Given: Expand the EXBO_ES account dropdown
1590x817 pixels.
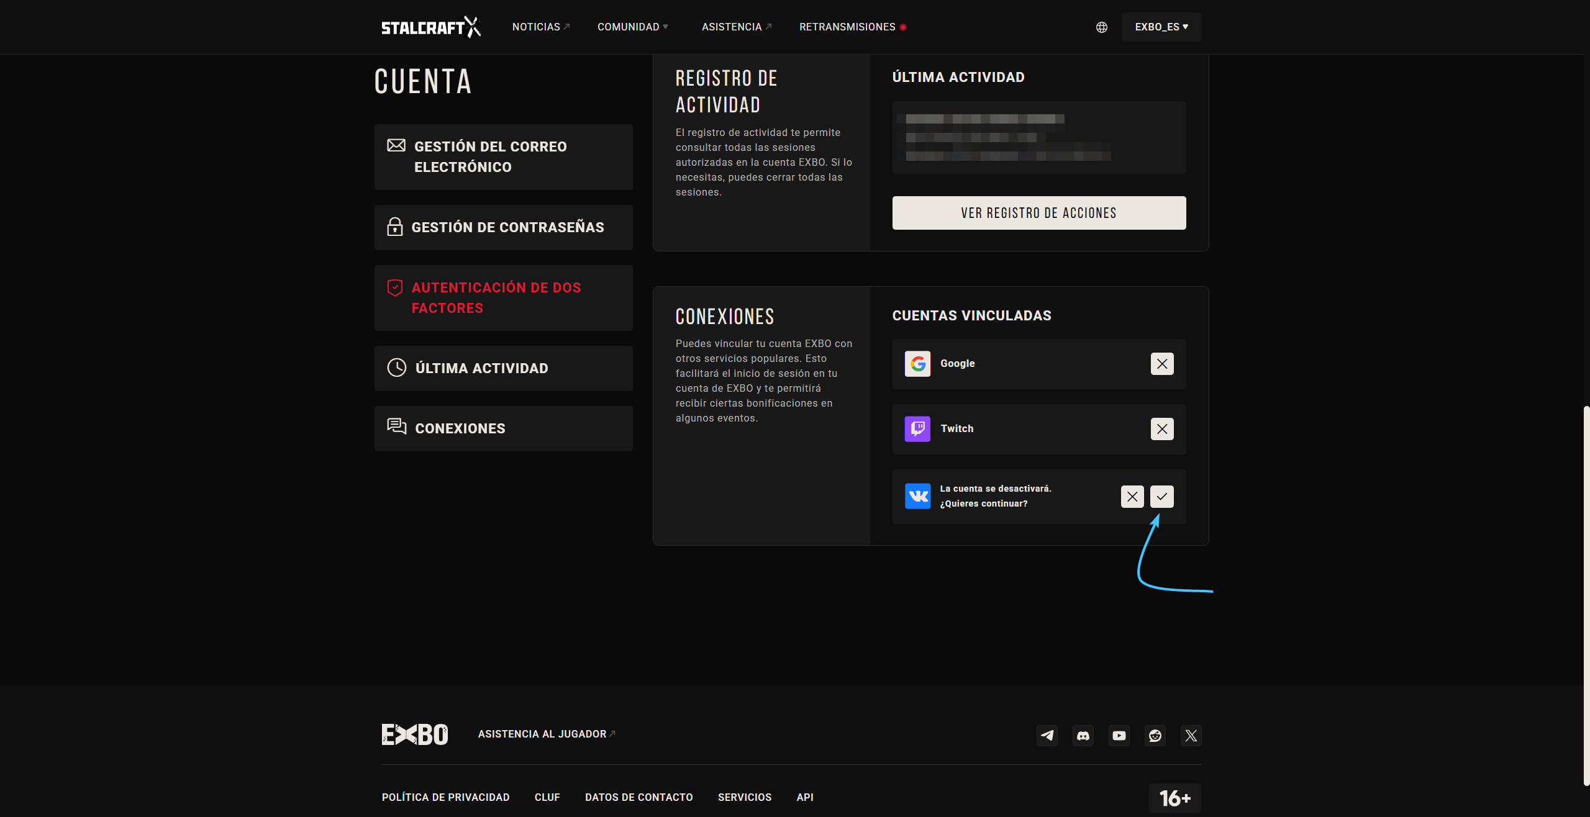Looking at the screenshot, I should pyautogui.click(x=1161, y=27).
